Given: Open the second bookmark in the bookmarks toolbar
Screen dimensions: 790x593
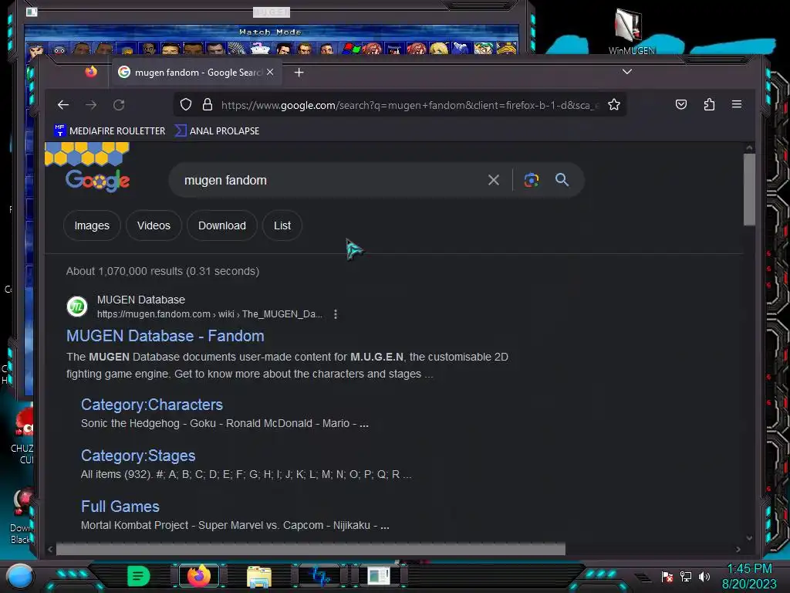Looking at the screenshot, I should [217, 130].
